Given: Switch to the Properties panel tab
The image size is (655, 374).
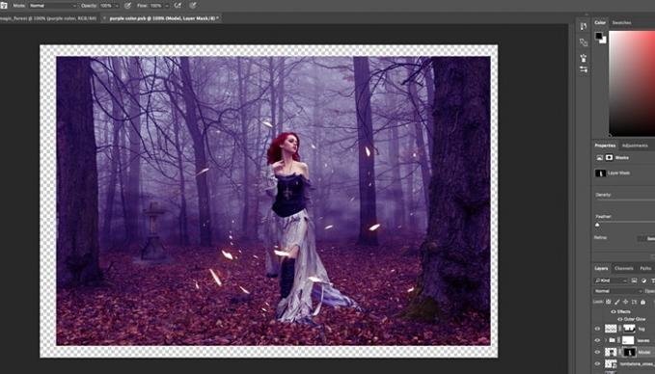Looking at the screenshot, I should pos(605,146).
